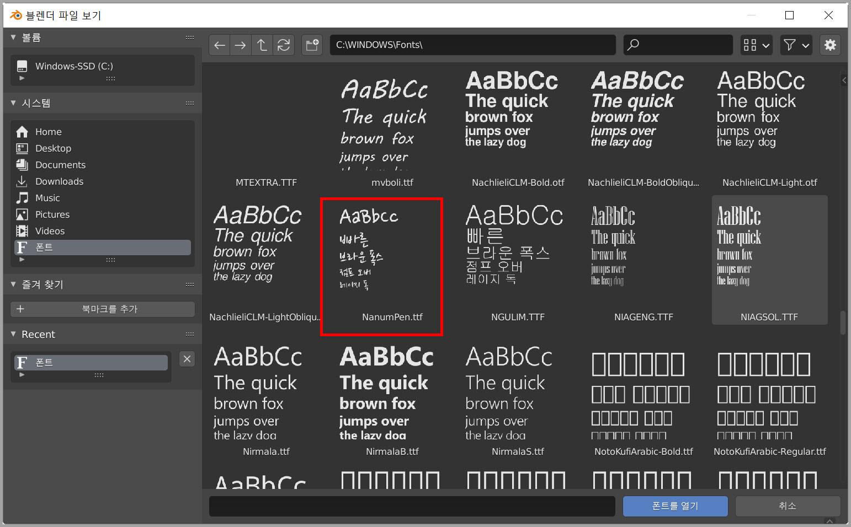The image size is (851, 527).
Task: Go back to the previous folder
Action: point(219,45)
